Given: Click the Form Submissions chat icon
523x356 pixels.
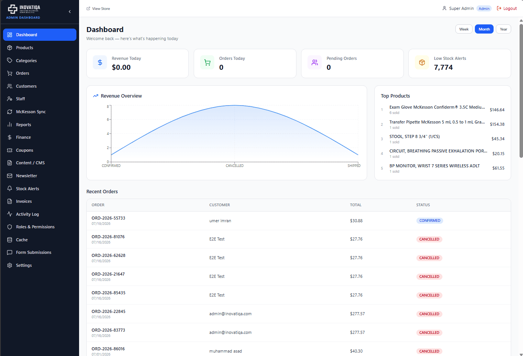Looking at the screenshot, I should point(10,252).
